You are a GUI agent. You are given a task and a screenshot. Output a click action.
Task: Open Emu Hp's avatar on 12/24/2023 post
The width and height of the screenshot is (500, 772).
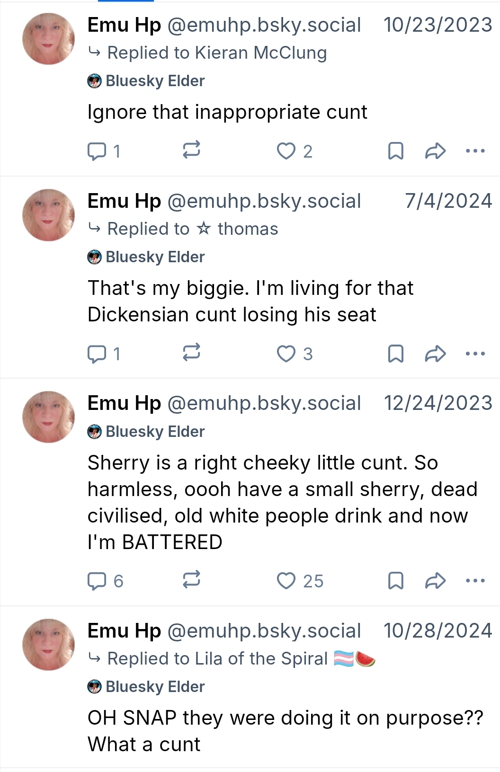coord(48,417)
